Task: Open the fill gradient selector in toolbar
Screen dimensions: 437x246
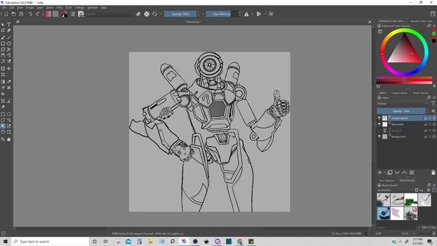Action: coord(48,14)
